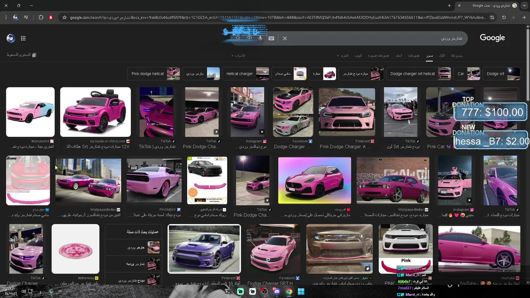Viewport: 530px width, 298px height.
Task: Select the حامي صدام filter chip
Action: [289, 74]
